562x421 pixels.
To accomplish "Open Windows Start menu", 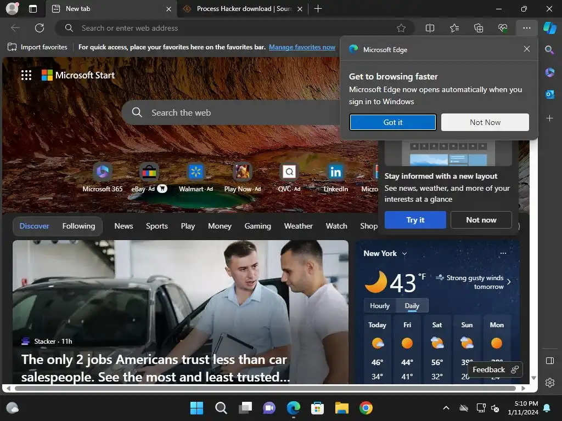I will (196, 408).
